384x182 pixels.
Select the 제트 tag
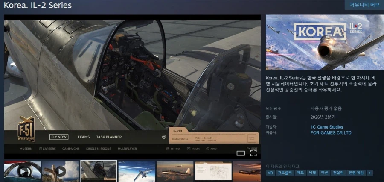(300, 173)
